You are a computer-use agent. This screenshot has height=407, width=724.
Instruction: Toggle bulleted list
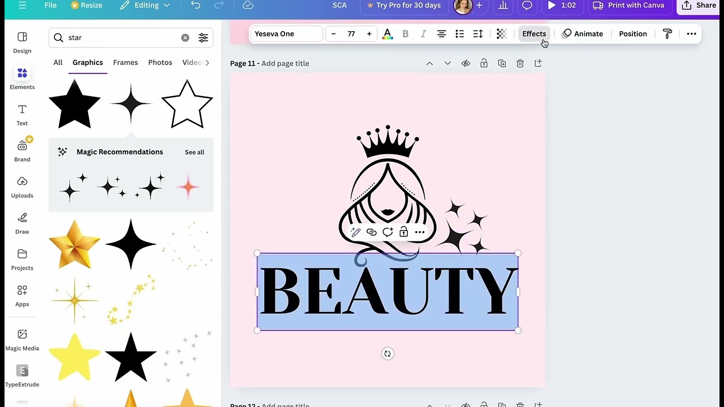pyautogui.click(x=460, y=34)
